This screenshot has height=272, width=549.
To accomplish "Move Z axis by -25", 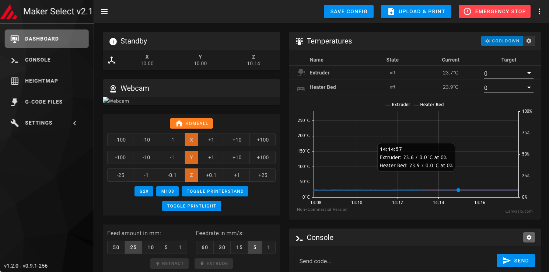I will coord(120,175).
